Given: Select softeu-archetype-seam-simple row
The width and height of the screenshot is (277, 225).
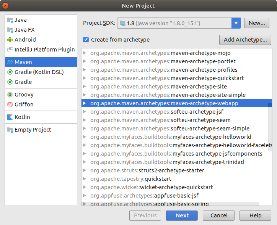Looking at the screenshot, I should 177,129.
